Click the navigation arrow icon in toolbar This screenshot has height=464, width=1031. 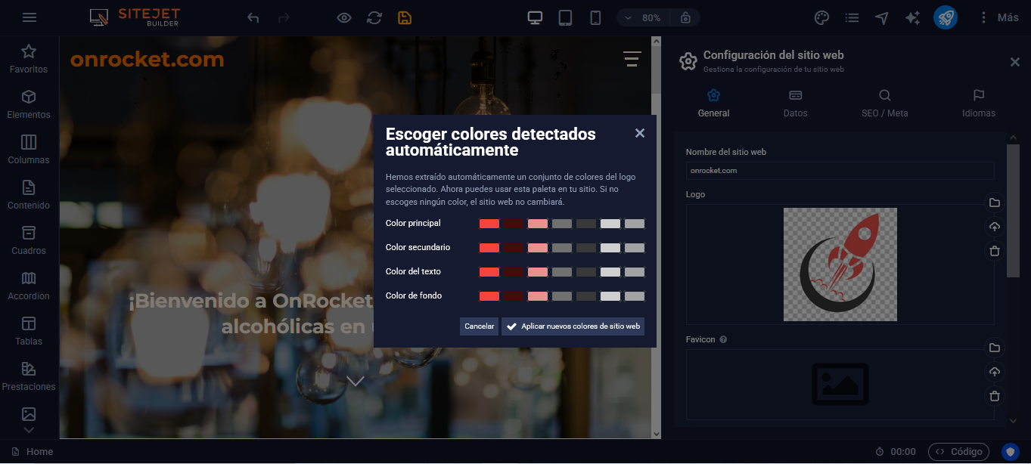pyautogui.click(x=882, y=17)
